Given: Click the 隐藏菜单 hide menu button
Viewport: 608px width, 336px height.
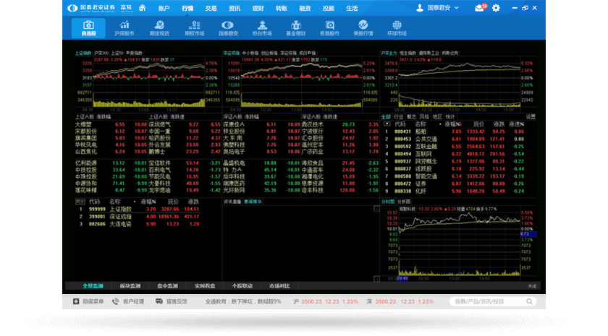Looking at the screenshot, I should [x=88, y=301].
